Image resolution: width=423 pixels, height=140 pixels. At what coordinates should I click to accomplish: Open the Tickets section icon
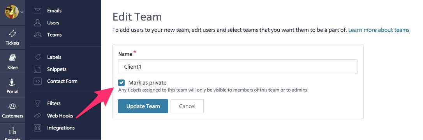click(x=12, y=34)
